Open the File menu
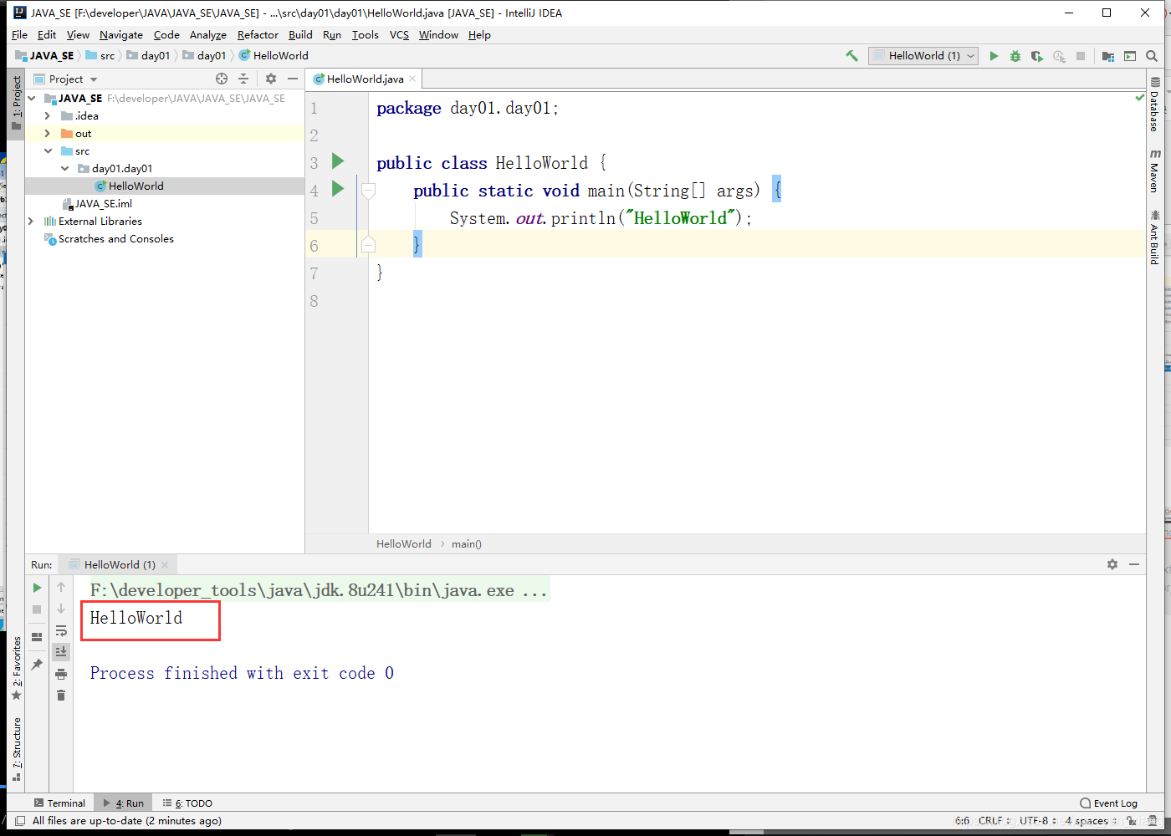This screenshot has width=1171, height=836. (x=20, y=35)
